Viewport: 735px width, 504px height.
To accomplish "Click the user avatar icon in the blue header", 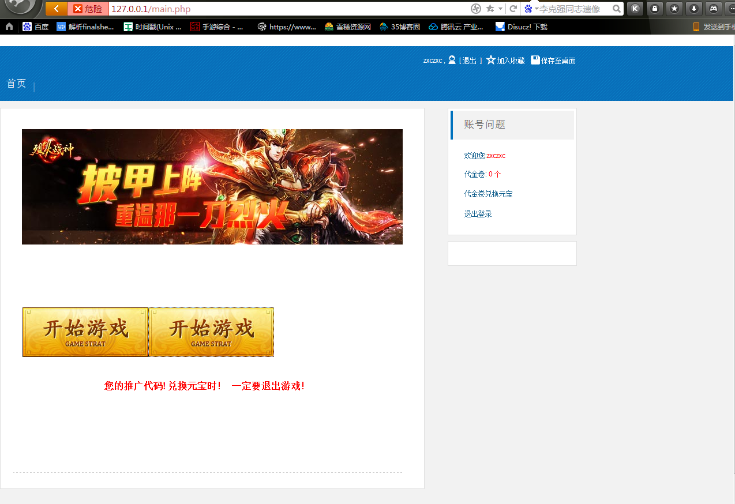I will tap(452, 60).
